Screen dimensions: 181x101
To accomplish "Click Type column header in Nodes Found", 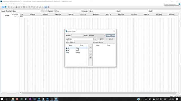I will (82, 45).
